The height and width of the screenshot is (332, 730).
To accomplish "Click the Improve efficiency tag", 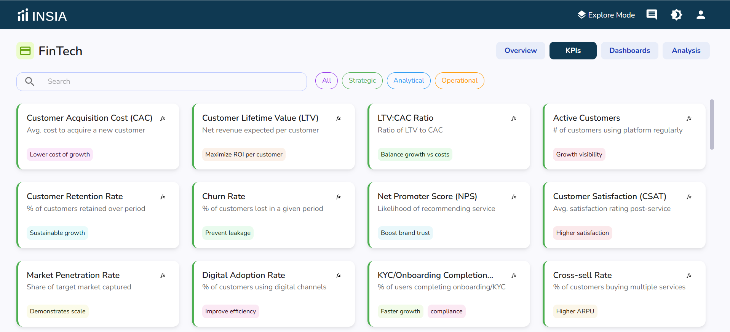I will click(230, 311).
